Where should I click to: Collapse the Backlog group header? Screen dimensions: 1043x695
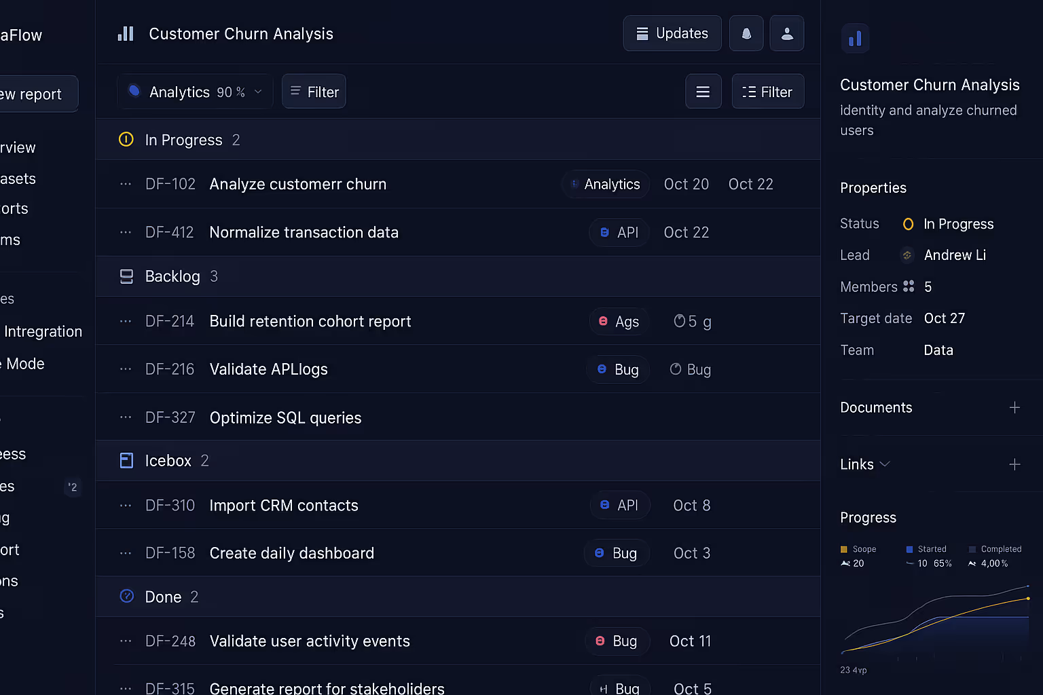(172, 276)
